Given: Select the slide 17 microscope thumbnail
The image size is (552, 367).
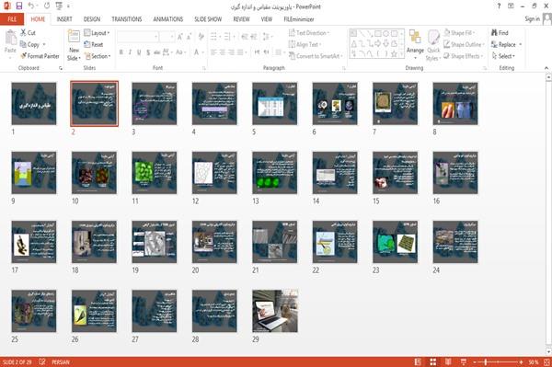Looking at the screenshot, I should 34,242.
